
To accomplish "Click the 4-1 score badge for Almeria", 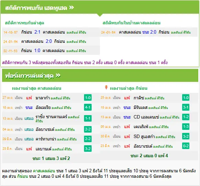I will [x=88, y=107].
